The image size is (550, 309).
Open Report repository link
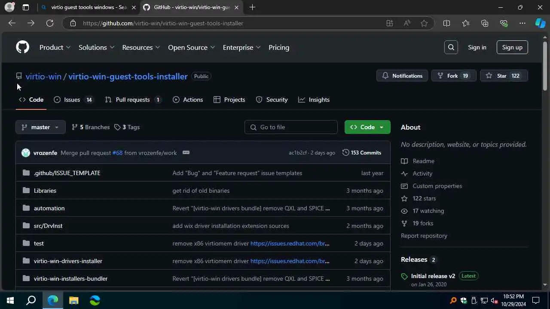424,236
